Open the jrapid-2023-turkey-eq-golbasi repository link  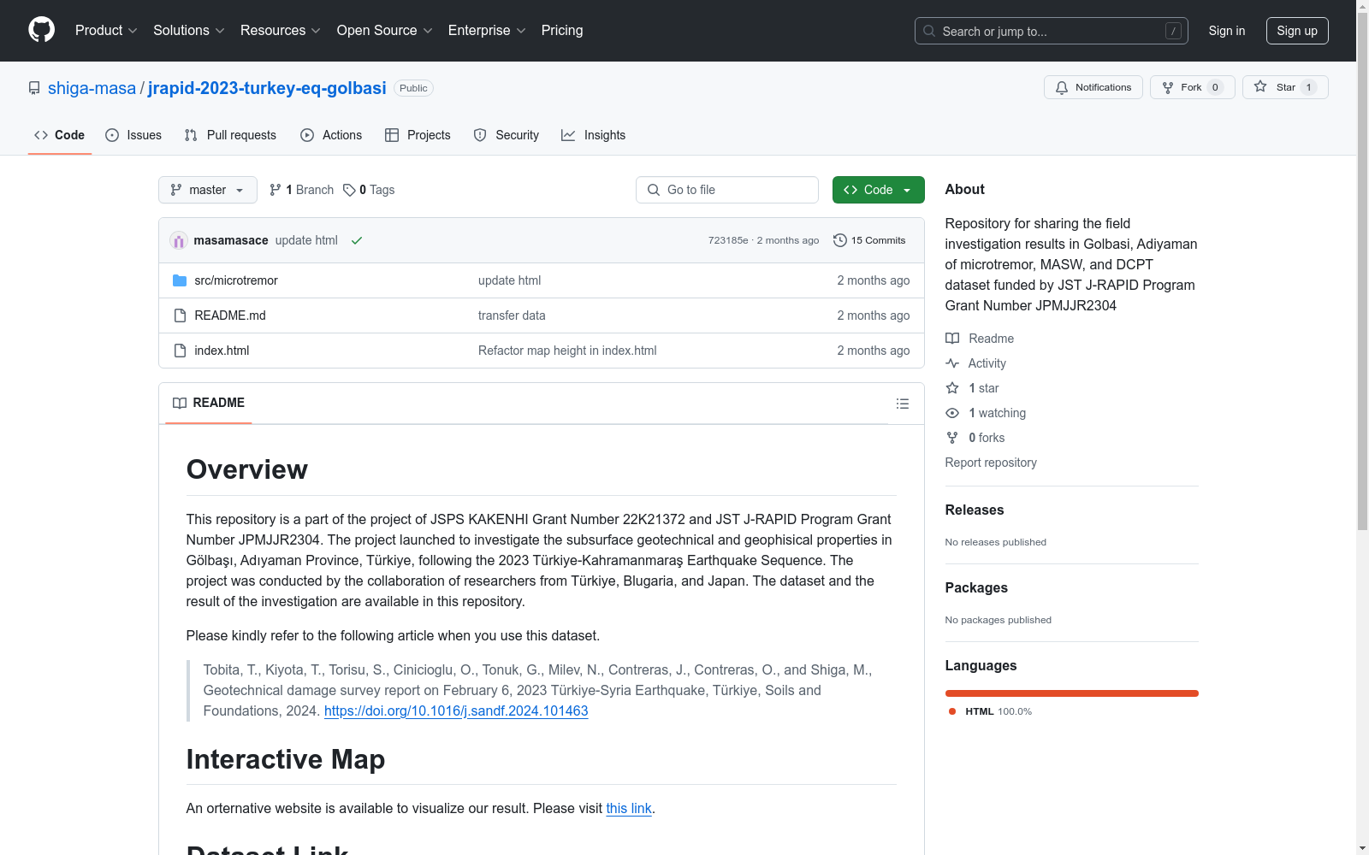coord(267,88)
